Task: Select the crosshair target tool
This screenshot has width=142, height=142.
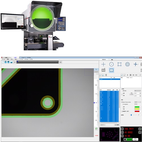Action: 103,64
